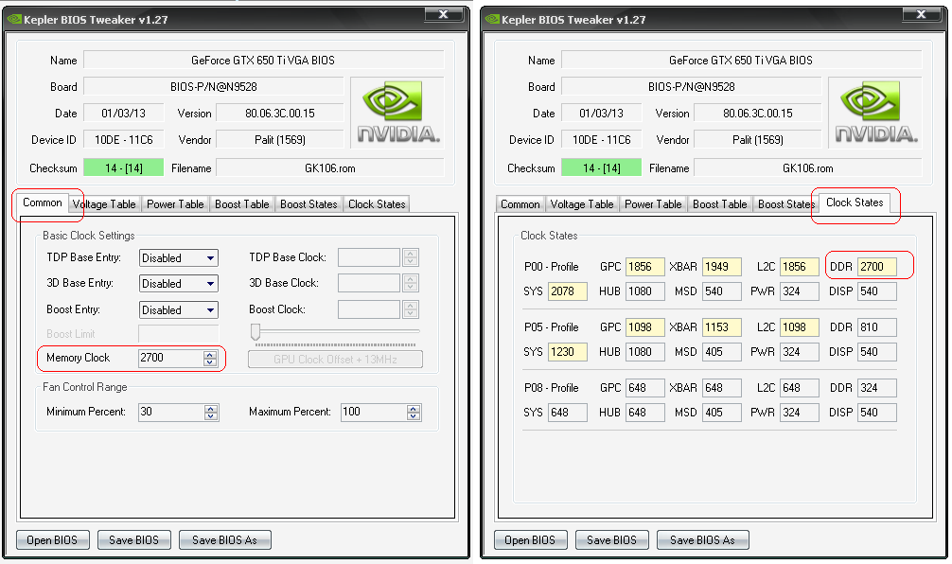Close the right Kepler BIOS Tweaker window
This screenshot has width=952, height=564.
click(x=922, y=14)
